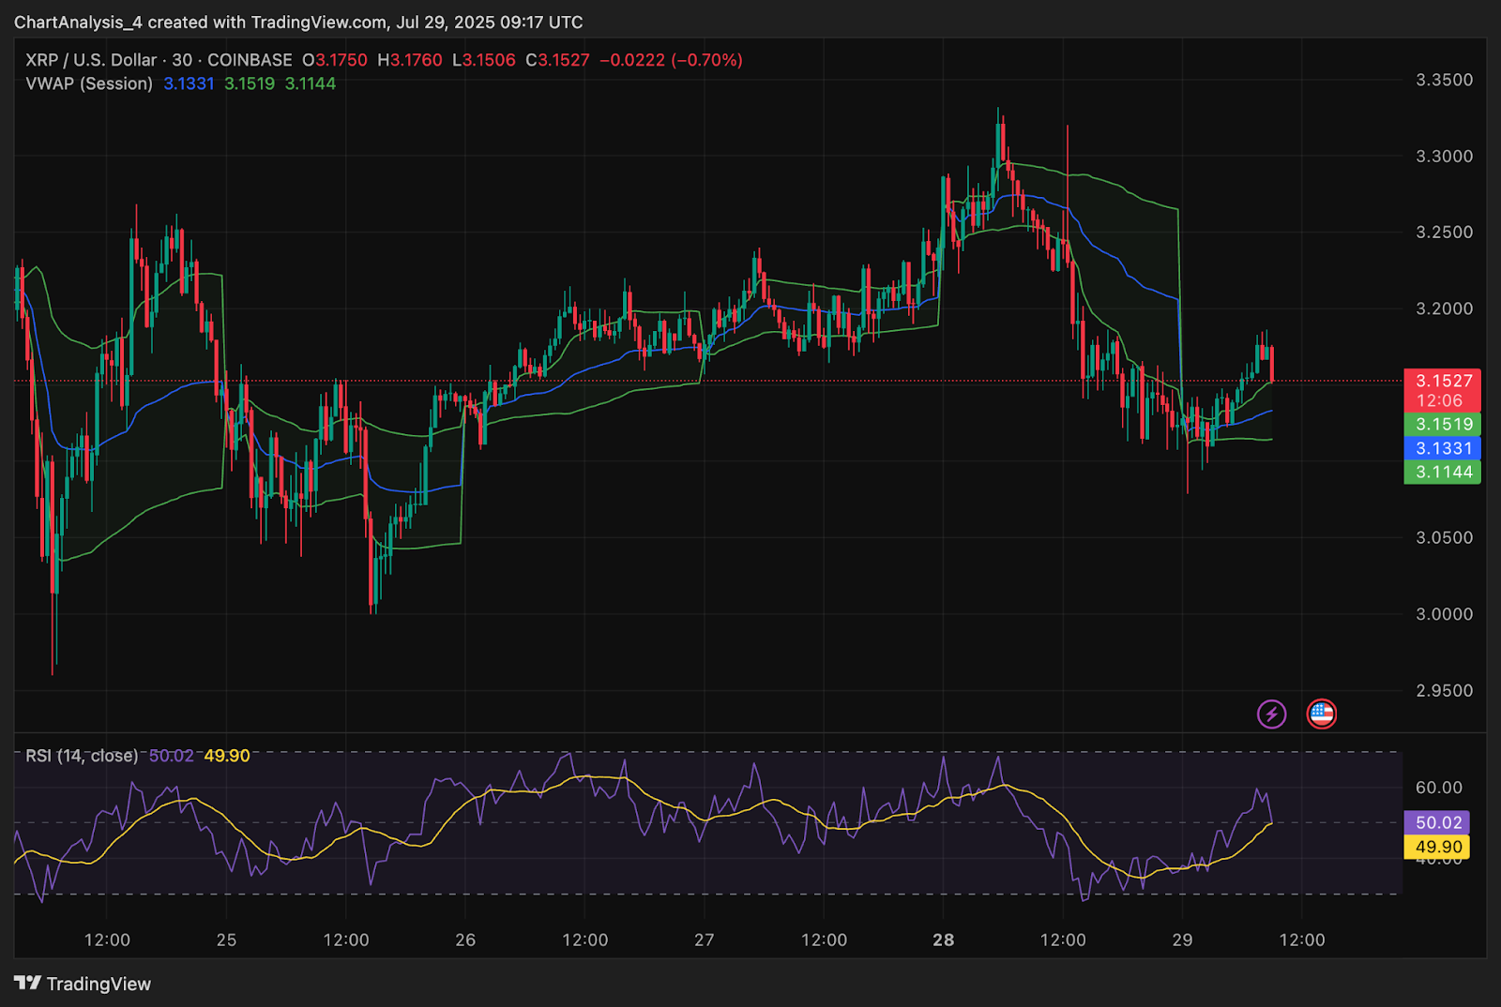This screenshot has width=1501, height=1007.
Task: Click the green upper VWAP band label 3.1519
Action: click(1443, 424)
